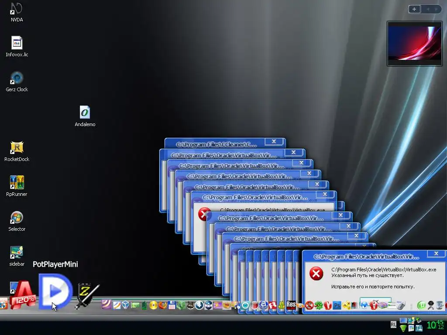Open Photoshop Ps icon in the dock
The width and height of the screenshot is (447, 335).
tap(337, 305)
